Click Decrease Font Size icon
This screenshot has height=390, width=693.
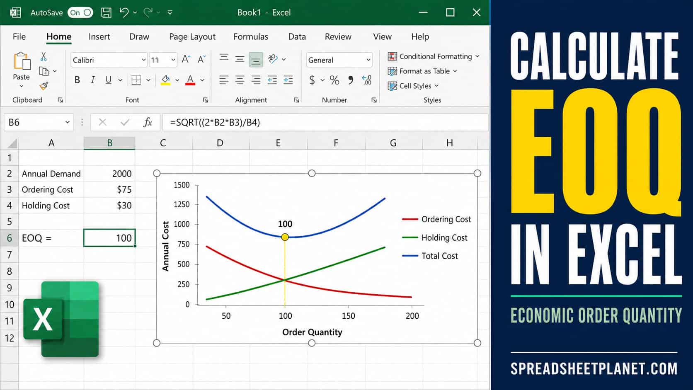click(x=201, y=60)
